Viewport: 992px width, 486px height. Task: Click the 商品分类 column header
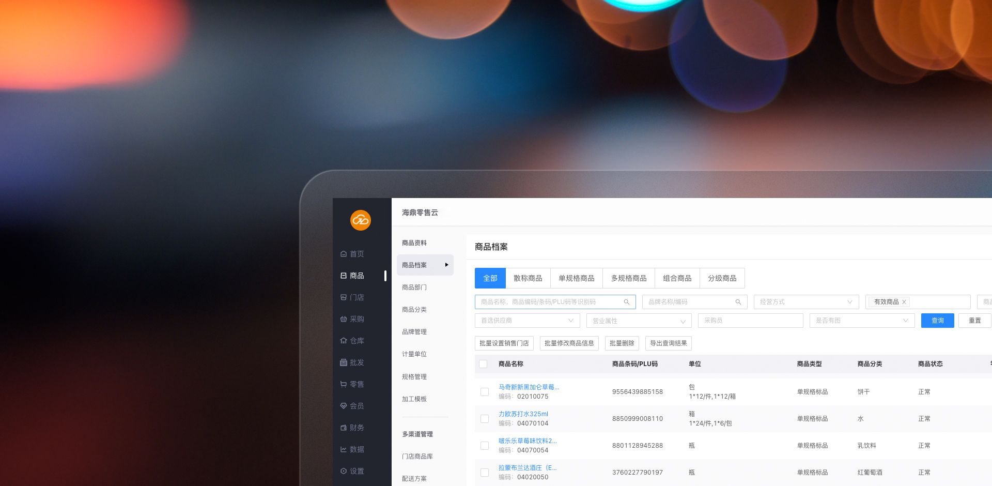pos(870,364)
